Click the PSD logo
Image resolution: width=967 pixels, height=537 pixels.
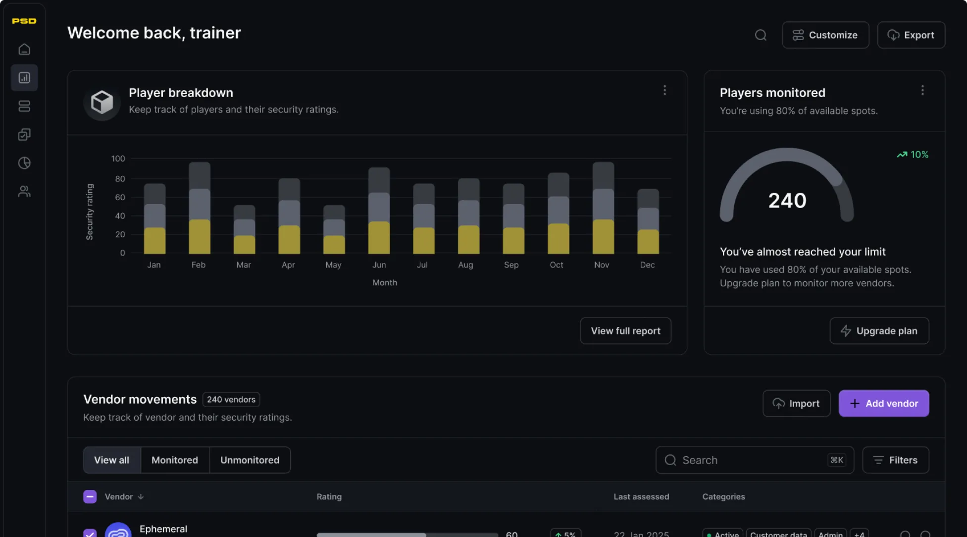(24, 21)
